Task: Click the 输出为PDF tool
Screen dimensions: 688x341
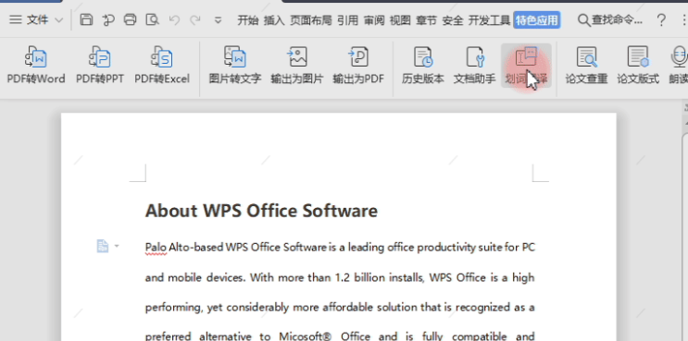Action: [x=358, y=65]
